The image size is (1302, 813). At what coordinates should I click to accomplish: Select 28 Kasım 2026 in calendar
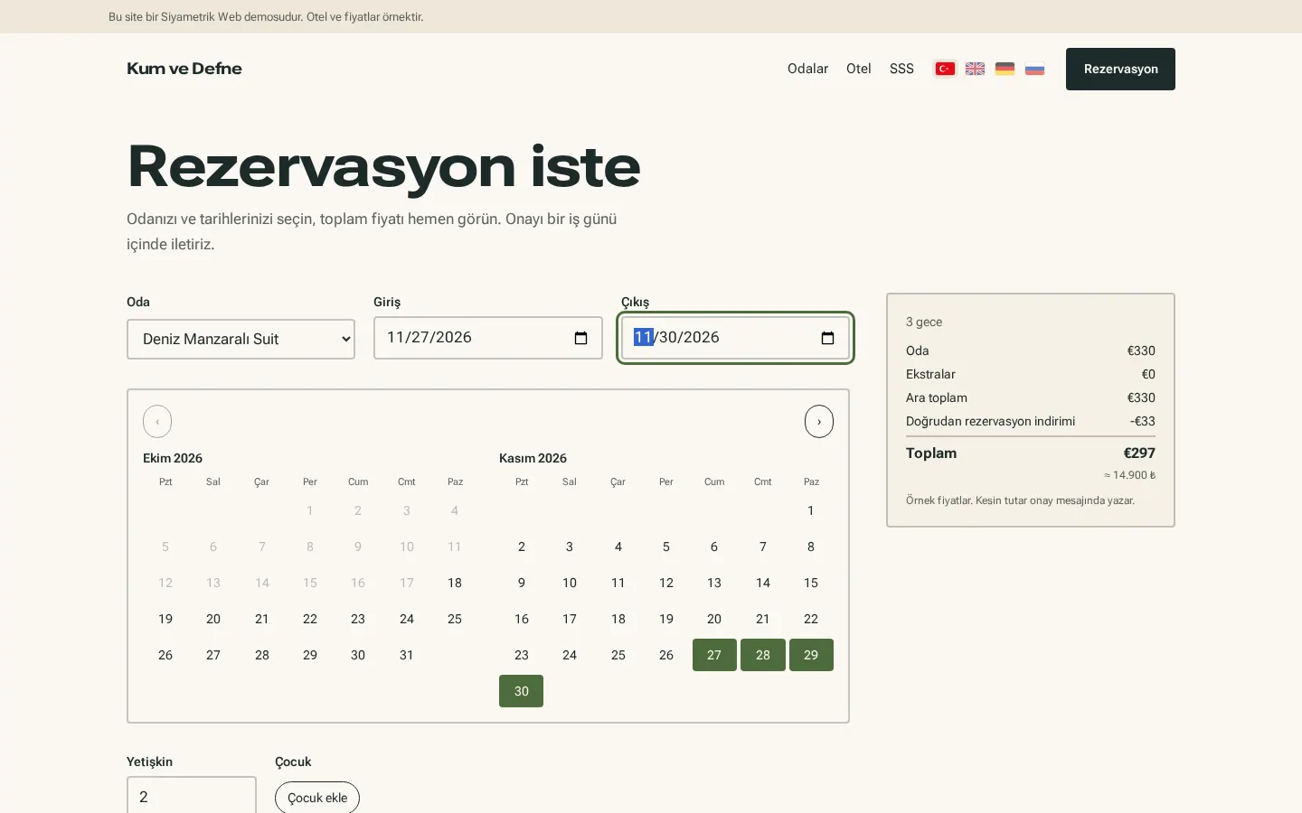[x=763, y=655]
